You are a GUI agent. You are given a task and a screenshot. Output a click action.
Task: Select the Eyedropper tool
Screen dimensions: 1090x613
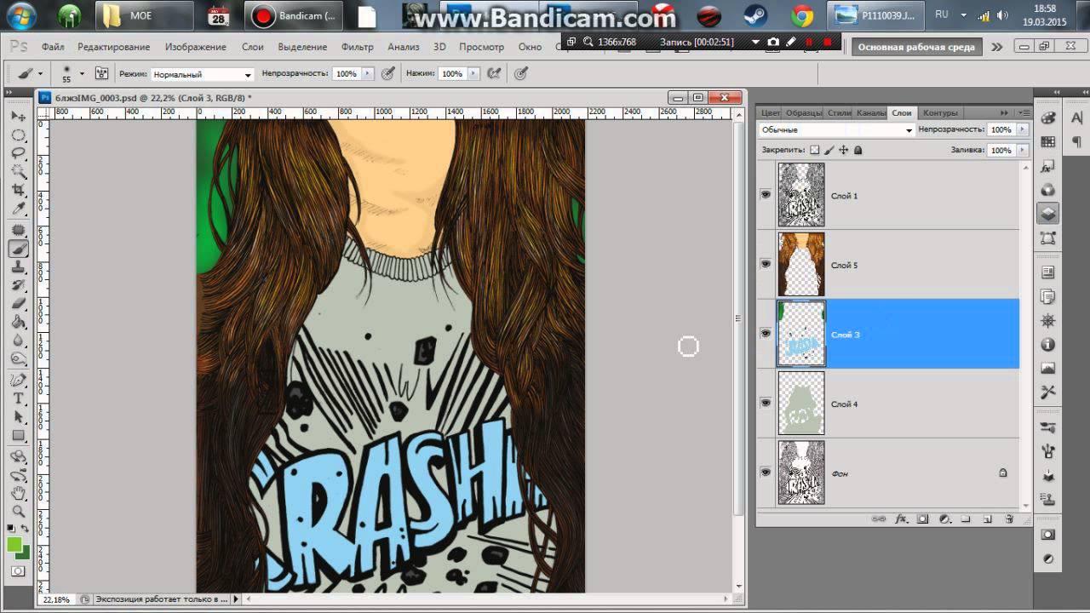[18, 209]
